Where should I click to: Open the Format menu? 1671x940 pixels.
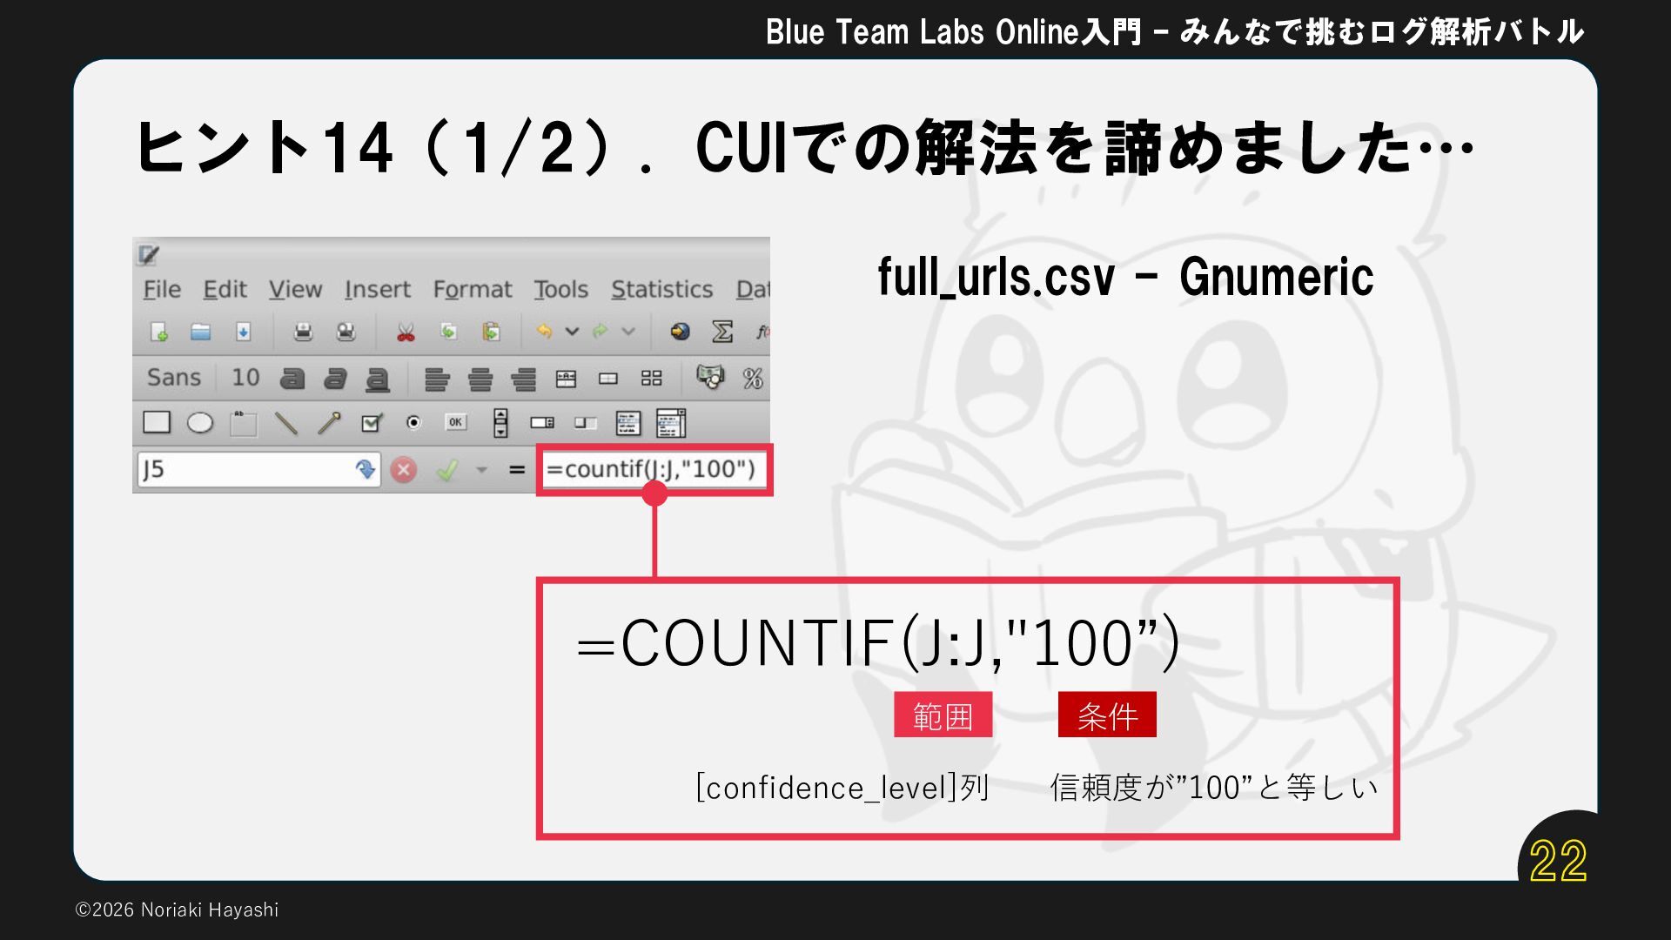tap(472, 289)
